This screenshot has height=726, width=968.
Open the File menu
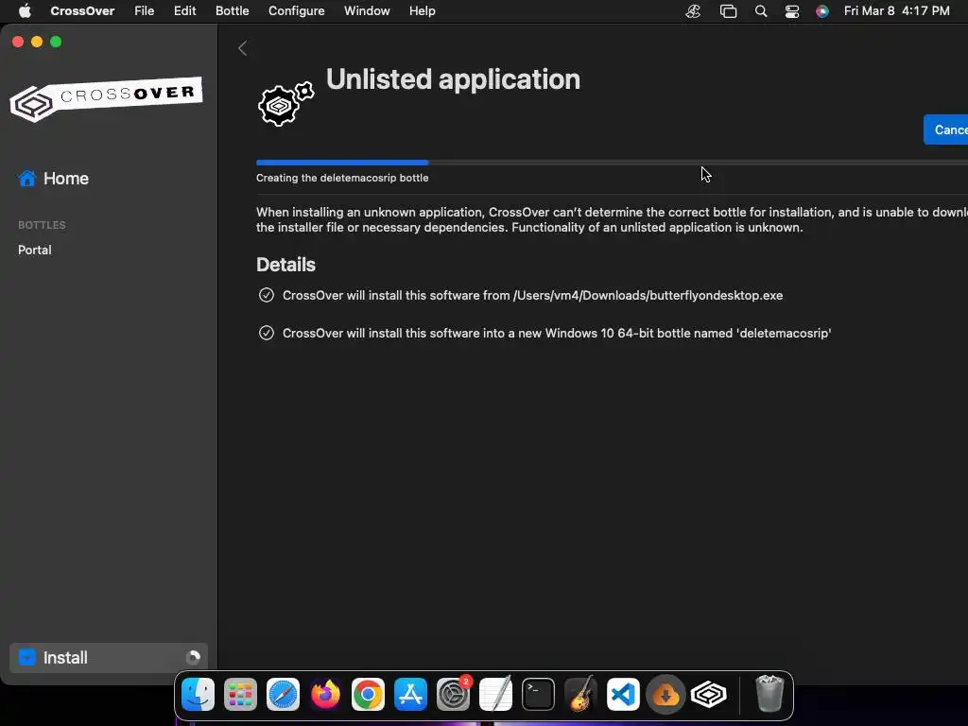[145, 11]
